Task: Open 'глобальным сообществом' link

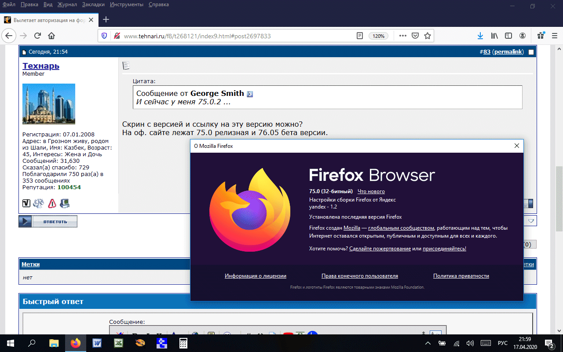Action: pos(402,228)
